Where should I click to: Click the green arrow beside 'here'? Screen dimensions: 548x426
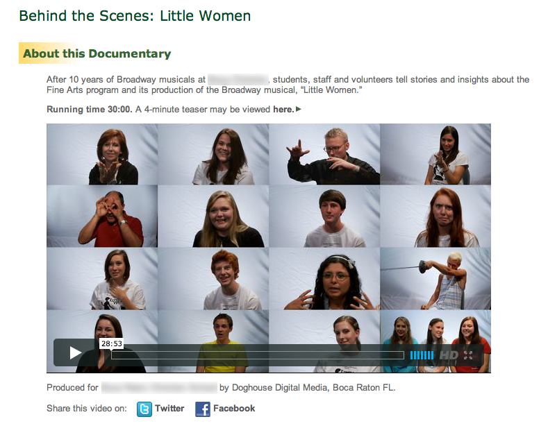click(x=299, y=109)
